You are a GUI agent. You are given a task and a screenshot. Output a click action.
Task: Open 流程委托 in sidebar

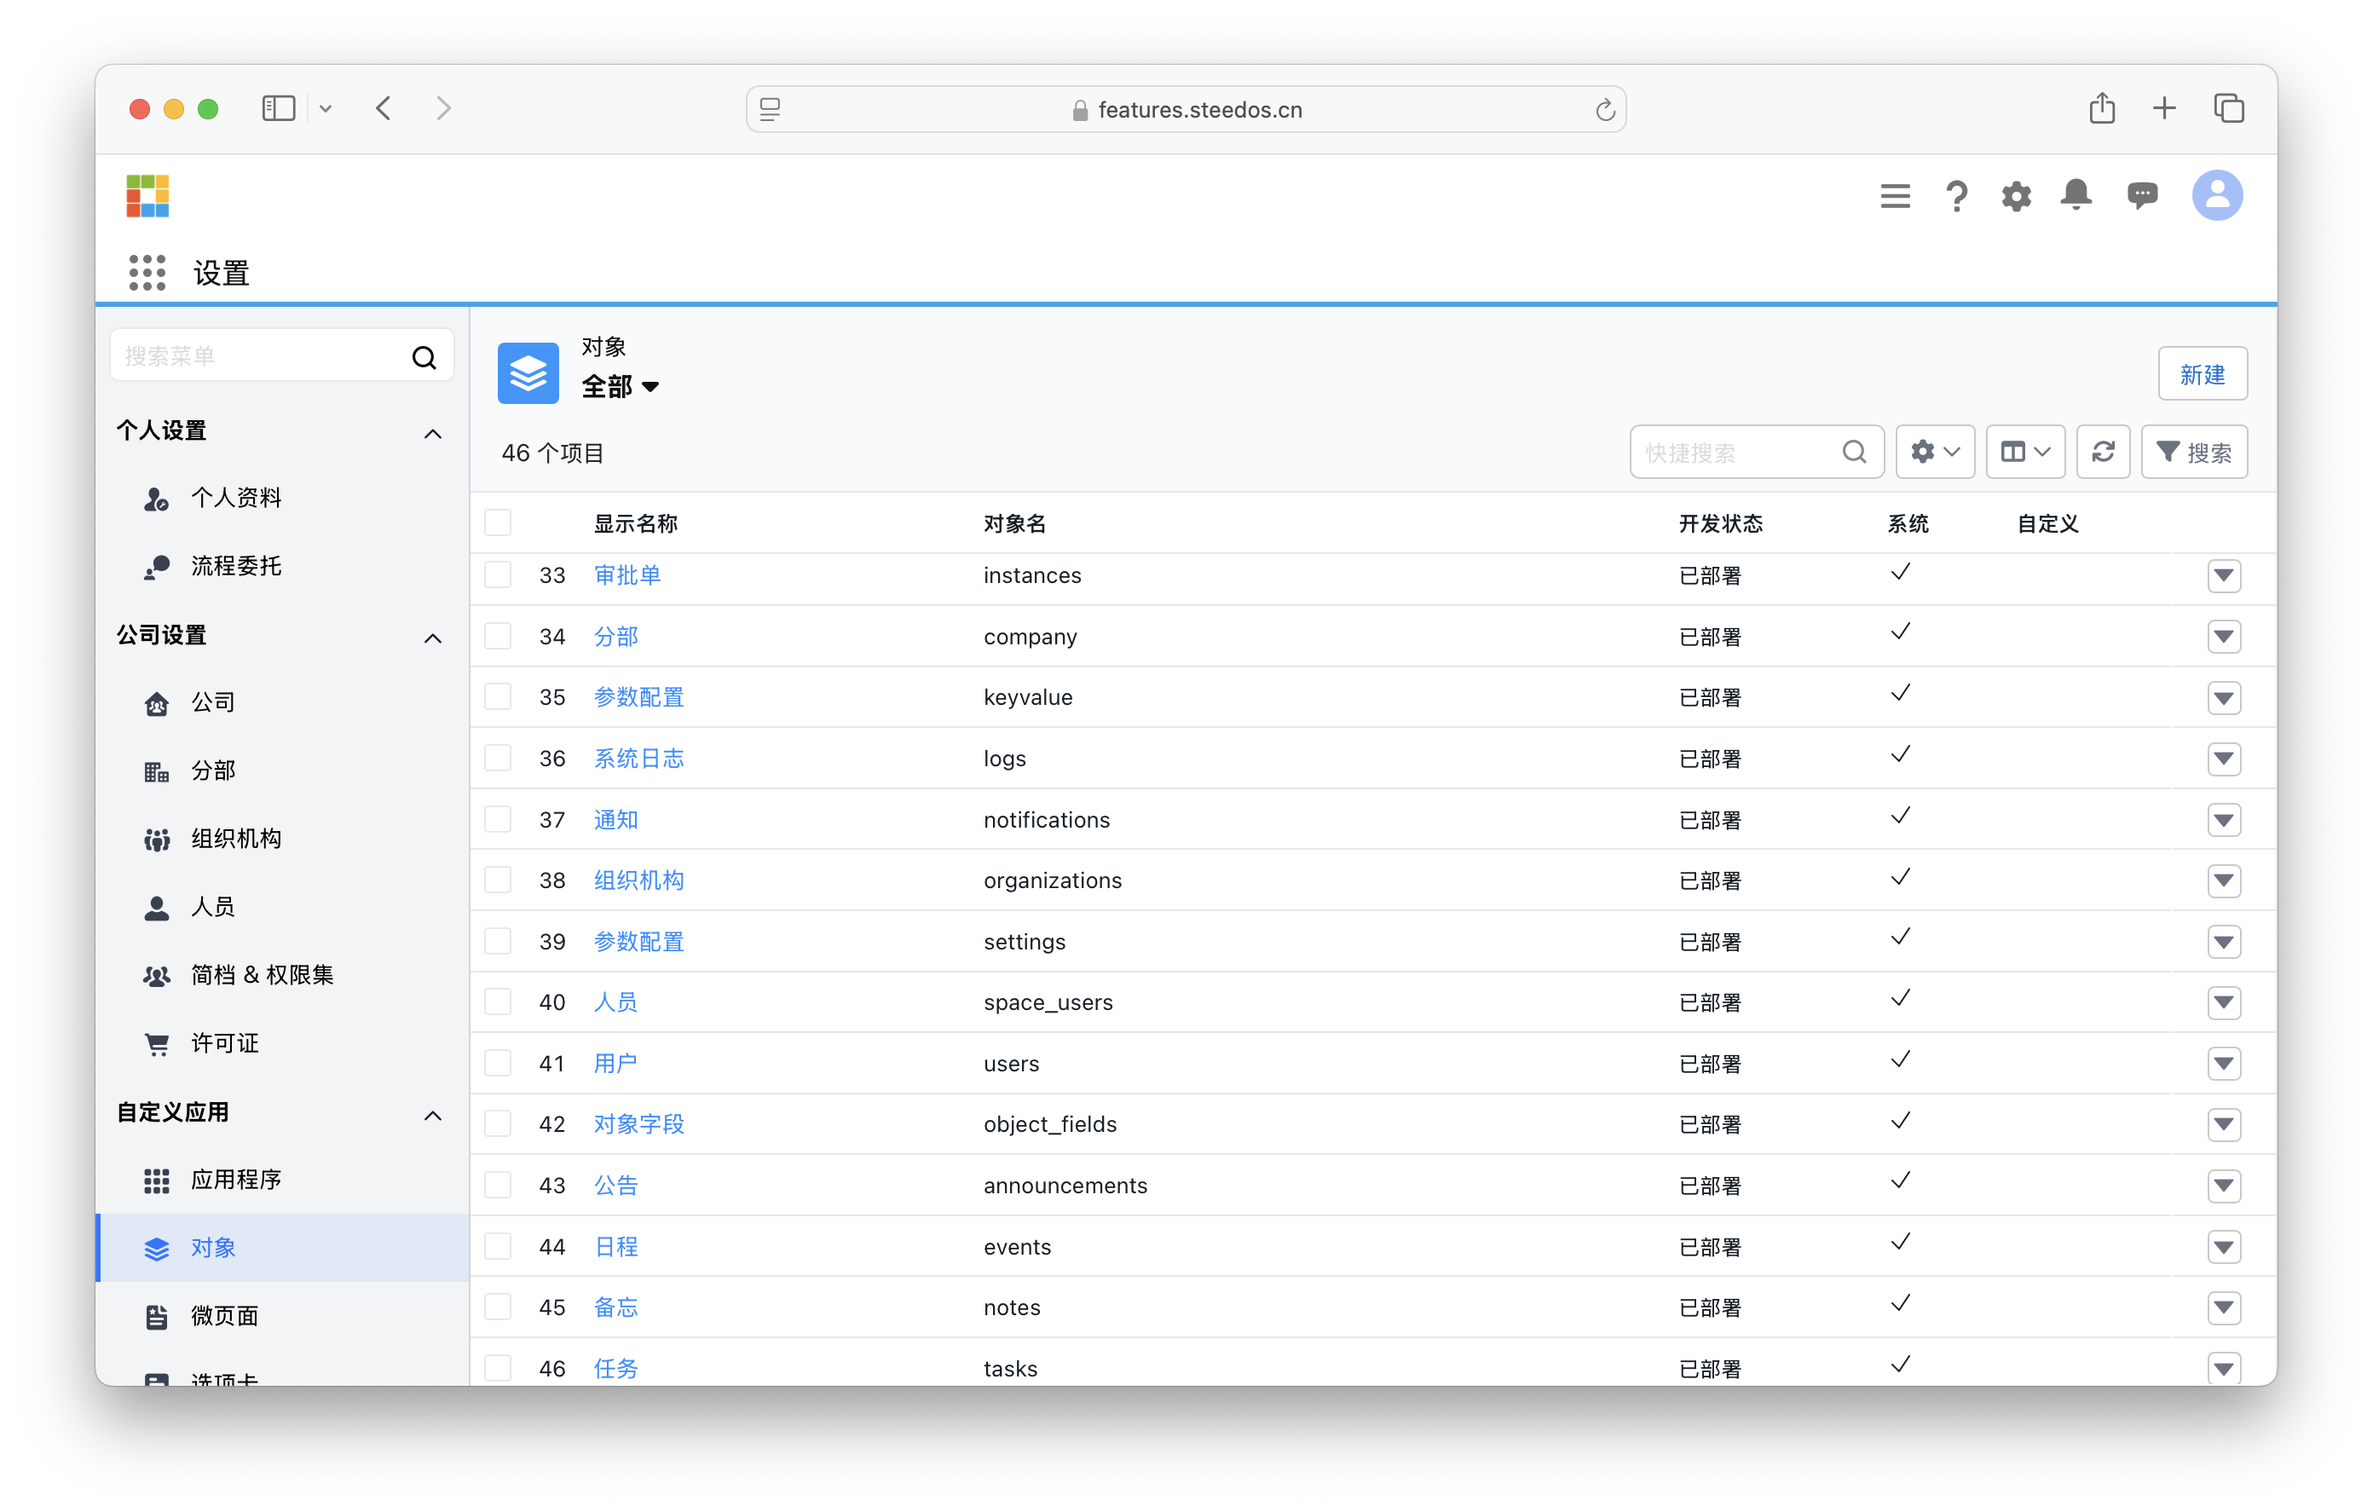283,566
